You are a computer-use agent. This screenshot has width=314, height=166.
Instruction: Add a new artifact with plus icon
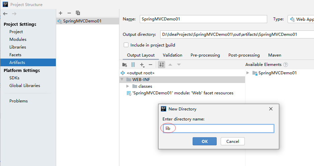pyautogui.click(x=61, y=13)
